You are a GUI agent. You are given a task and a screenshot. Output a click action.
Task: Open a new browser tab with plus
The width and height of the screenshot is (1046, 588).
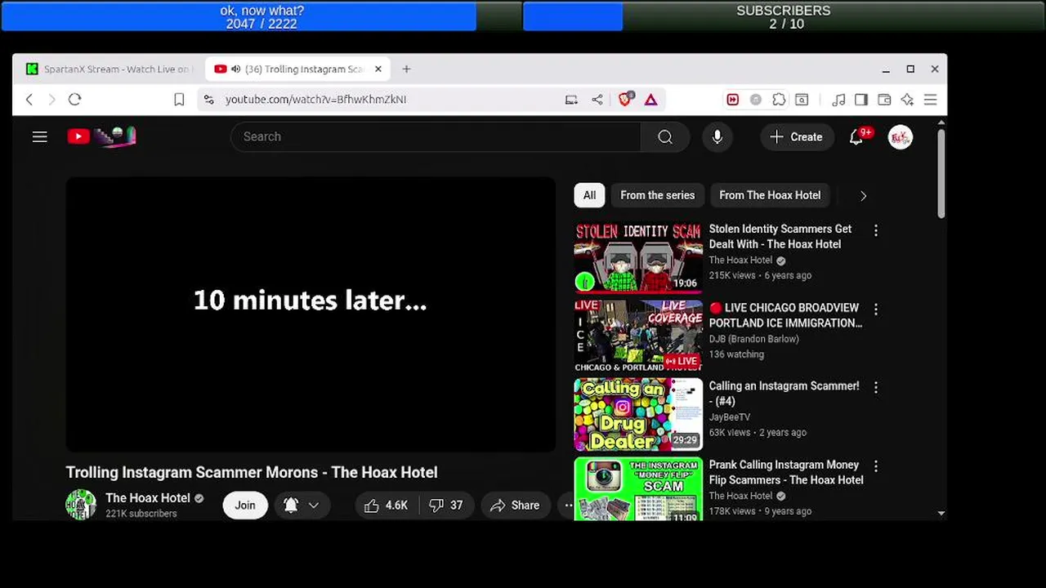[x=406, y=69]
